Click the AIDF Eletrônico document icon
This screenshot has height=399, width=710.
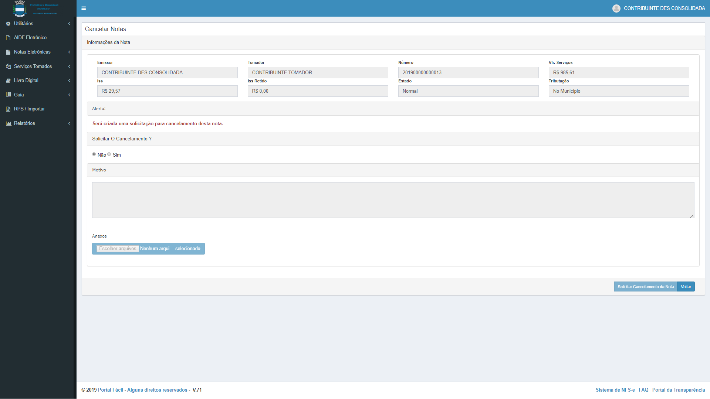[x=8, y=38]
